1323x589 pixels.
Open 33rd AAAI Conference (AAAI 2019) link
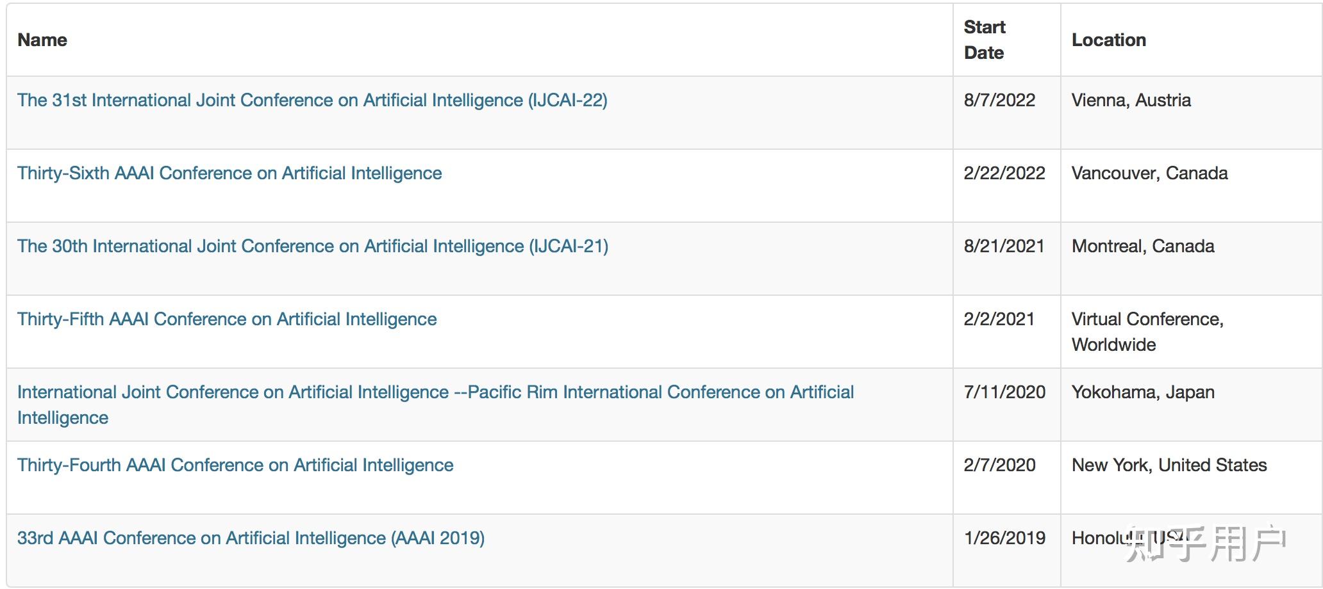click(251, 538)
